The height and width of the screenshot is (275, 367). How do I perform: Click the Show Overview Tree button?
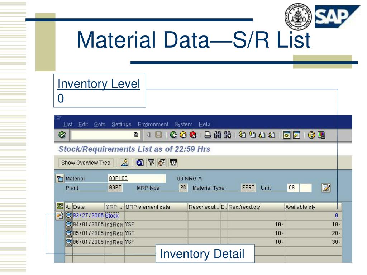[x=86, y=163]
